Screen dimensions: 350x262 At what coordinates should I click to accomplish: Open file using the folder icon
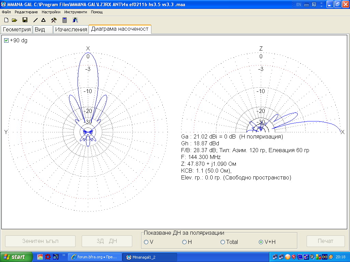(15, 20)
